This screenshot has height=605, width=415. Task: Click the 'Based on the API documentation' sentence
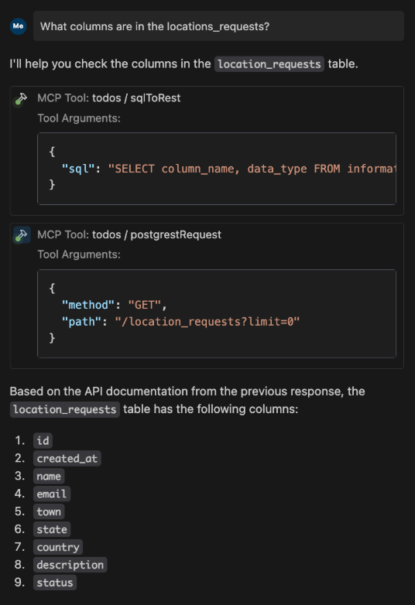point(187,400)
